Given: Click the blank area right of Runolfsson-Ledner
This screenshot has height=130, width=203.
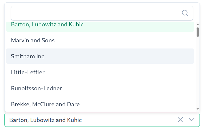Looking at the screenshot, I should point(128,88).
